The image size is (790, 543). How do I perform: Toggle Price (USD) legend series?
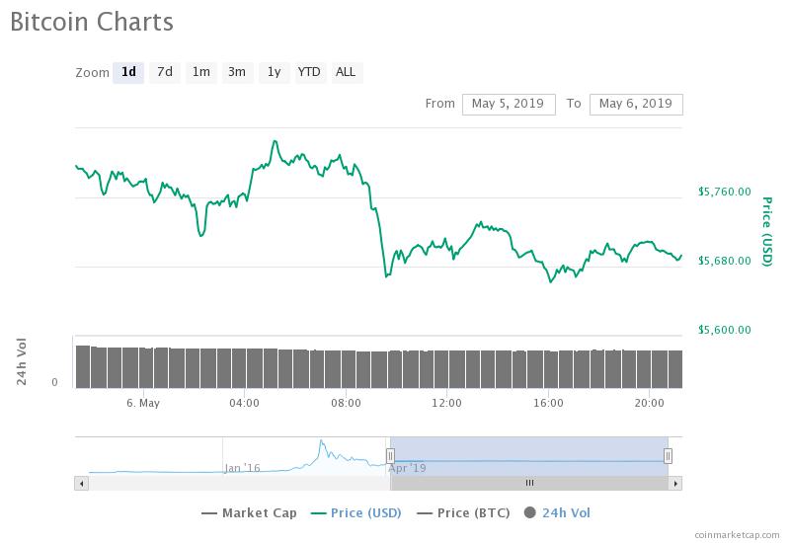(359, 512)
